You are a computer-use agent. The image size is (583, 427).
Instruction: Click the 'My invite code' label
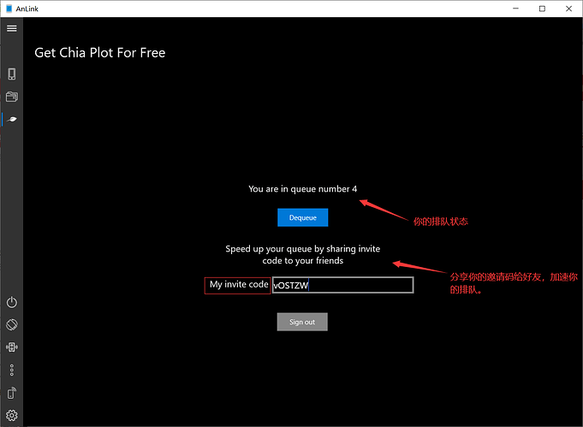(x=238, y=285)
